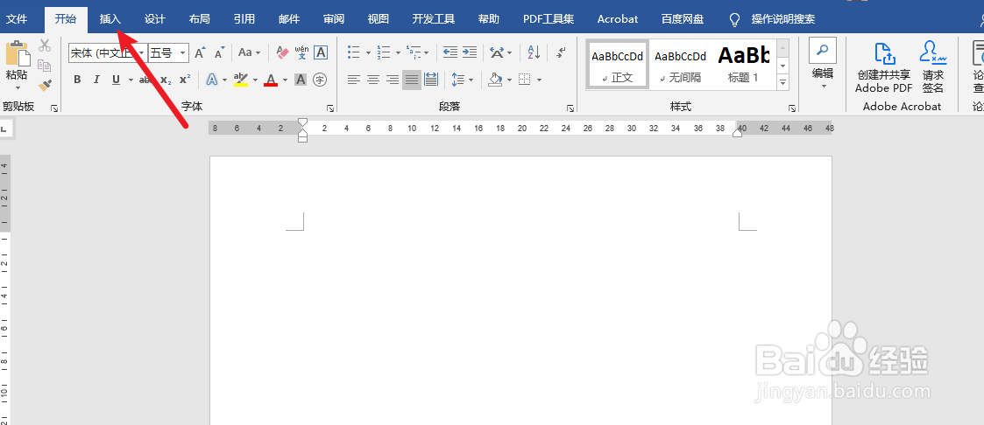Apply the 标题 1 (Heading 1) style
The height and width of the screenshot is (425, 984).
743,65
